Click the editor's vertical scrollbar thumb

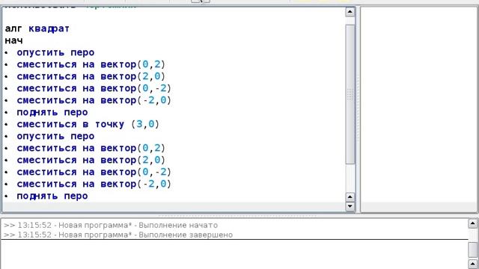pos(350,95)
